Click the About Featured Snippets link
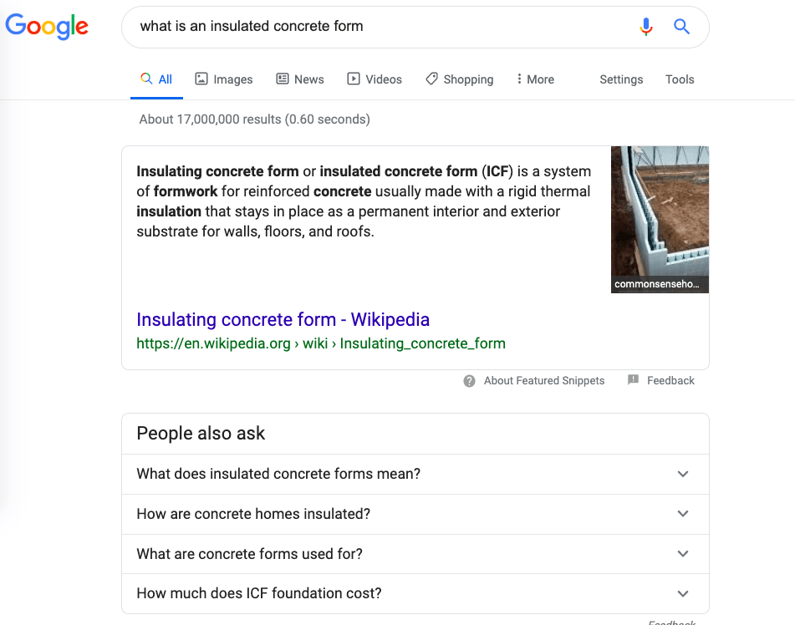This screenshot has height=625, width=795. point(544,381)
